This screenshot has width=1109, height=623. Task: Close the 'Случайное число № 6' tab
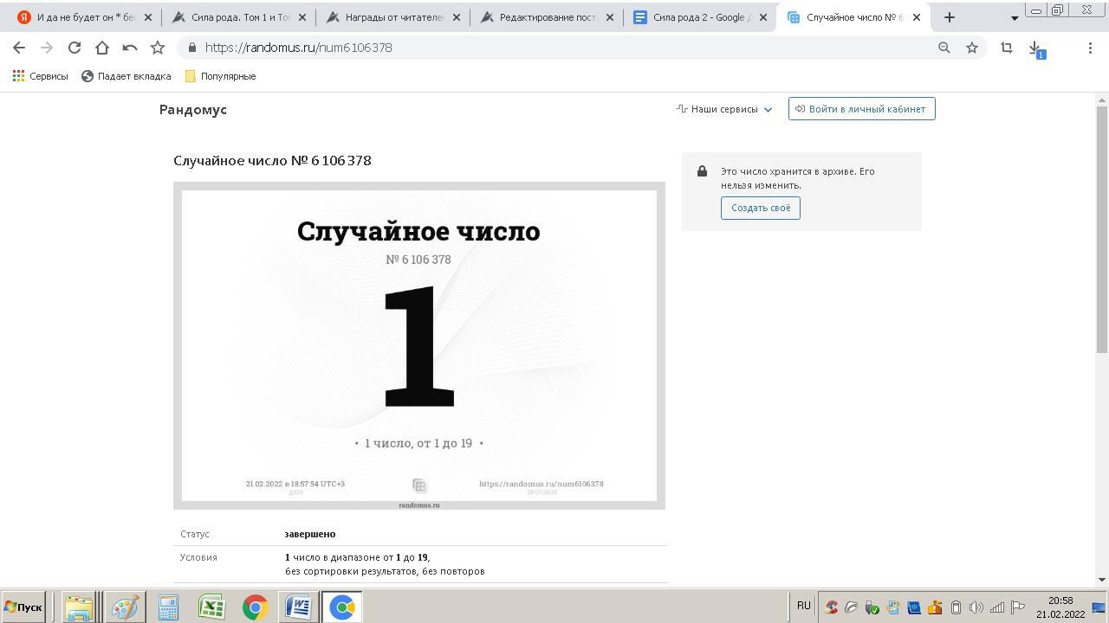click(917, 17)
